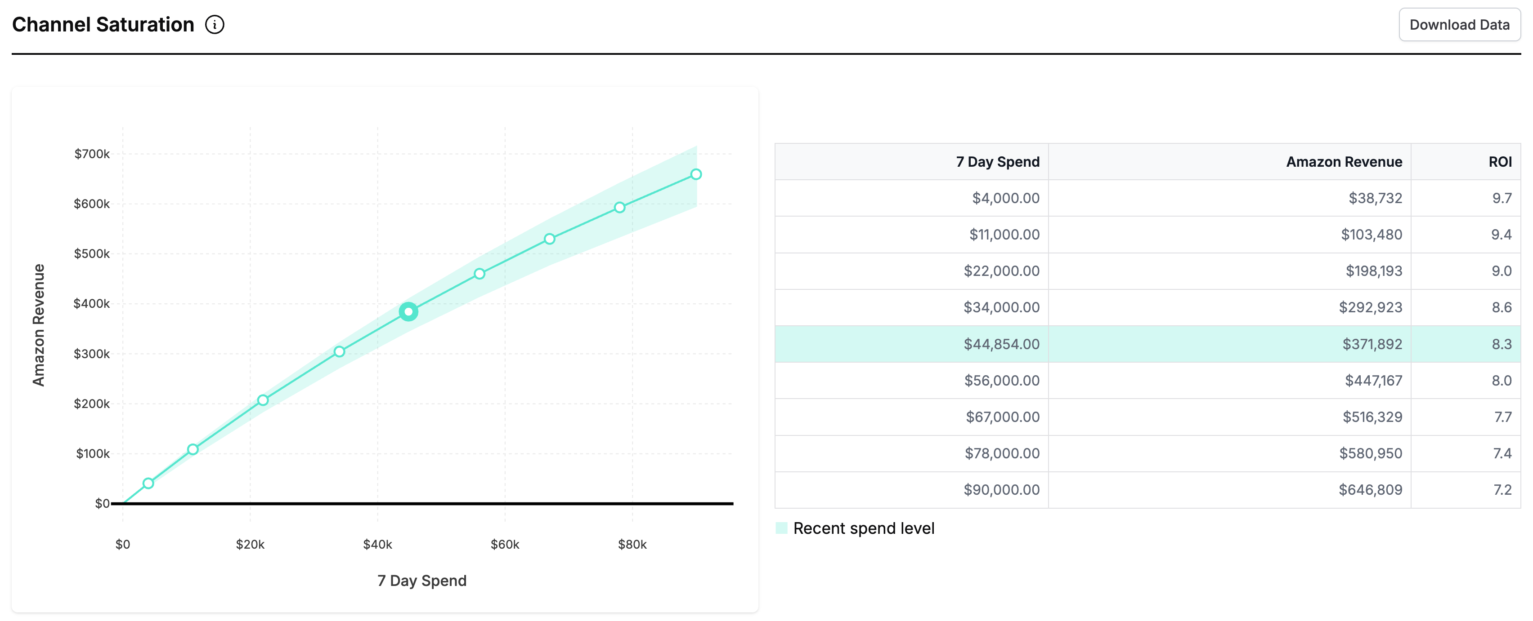The image size is (1533, 621).
Task: Click the $516,329 revenue cell
Action: [x=1372, y=417]
